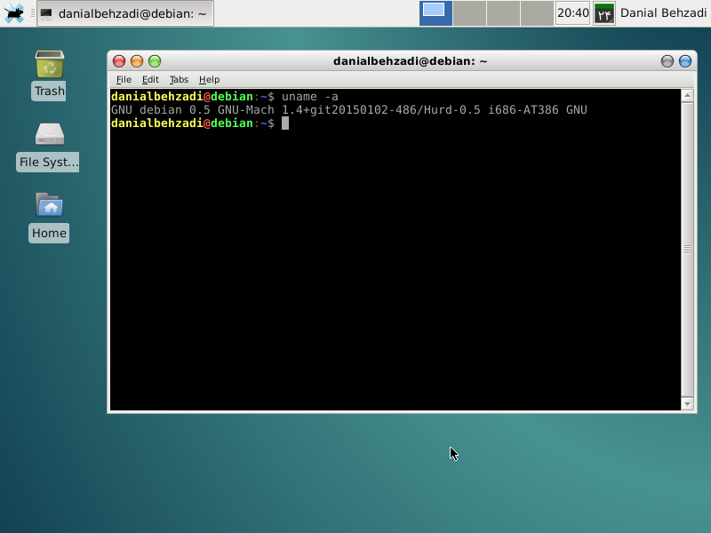711x533 pixels.
Task: Click the terminal cursor at last prompt
Action: pos(285,123)
